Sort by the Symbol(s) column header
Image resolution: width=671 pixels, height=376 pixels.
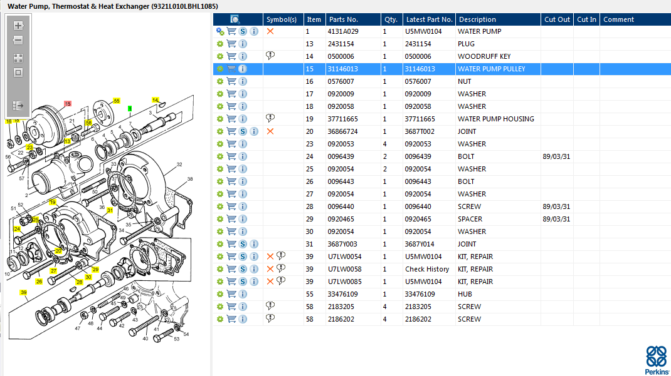pos(282,19)
